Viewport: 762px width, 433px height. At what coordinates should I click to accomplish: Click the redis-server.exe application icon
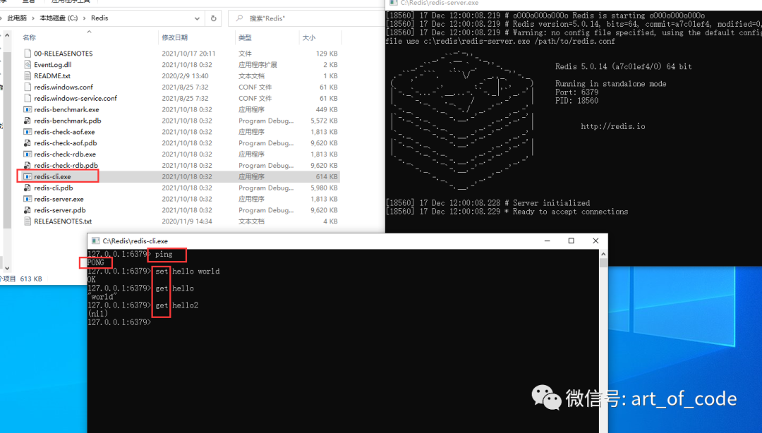[x=28, y=199]
